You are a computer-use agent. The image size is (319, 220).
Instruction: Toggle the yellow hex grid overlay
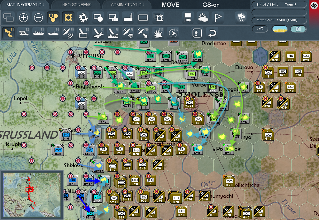[x=53, y=18]
